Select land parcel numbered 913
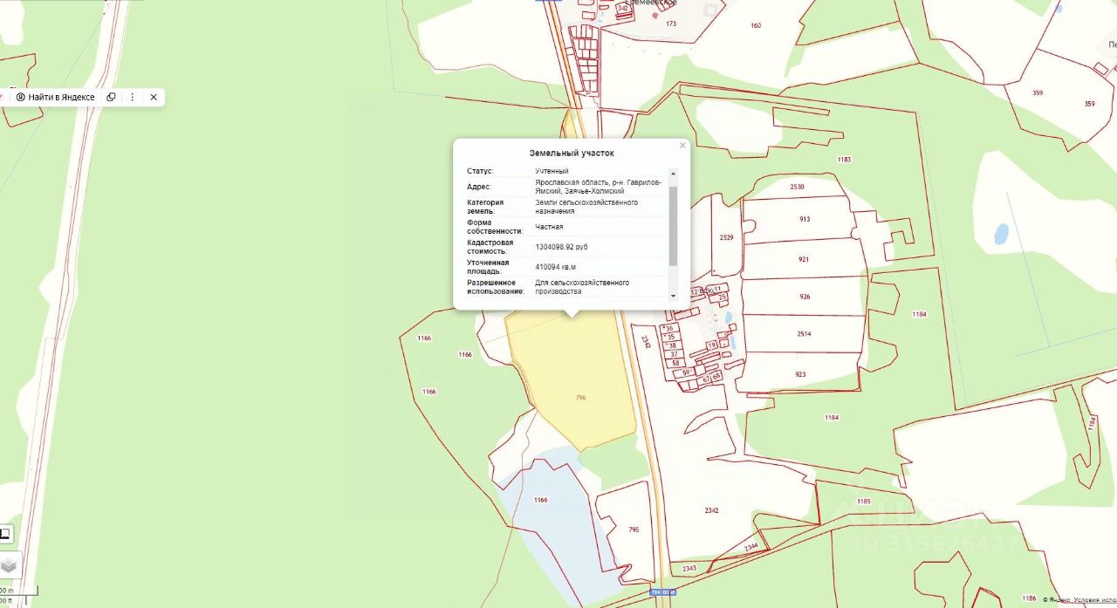The height and width of the screenshot is (608, 1117). click(804, 219)
